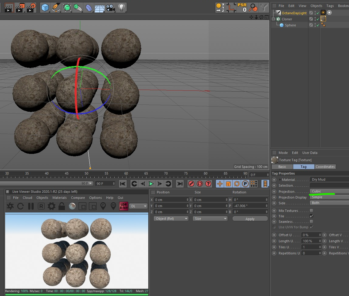Viewport: 349px width, 296px height.
Task: Click the Cube primitive icon in toolbar
Action: pos(45,7)
